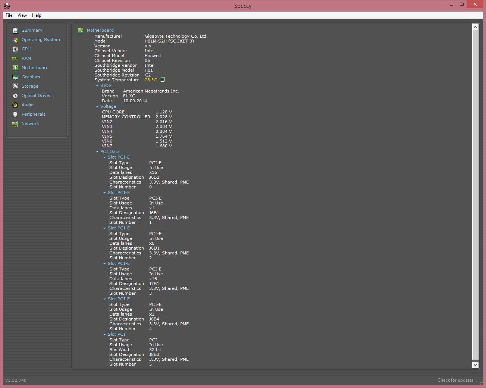Viewport: 486px width, 388px height.
Task: Collapse Slot PCI-E with designation J8B4
Action: (x=104, y=299)
